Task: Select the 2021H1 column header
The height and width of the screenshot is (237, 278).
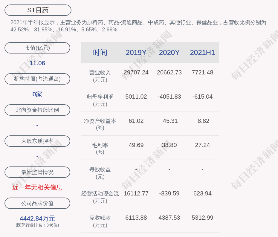Action: click(x=202, y=53)
